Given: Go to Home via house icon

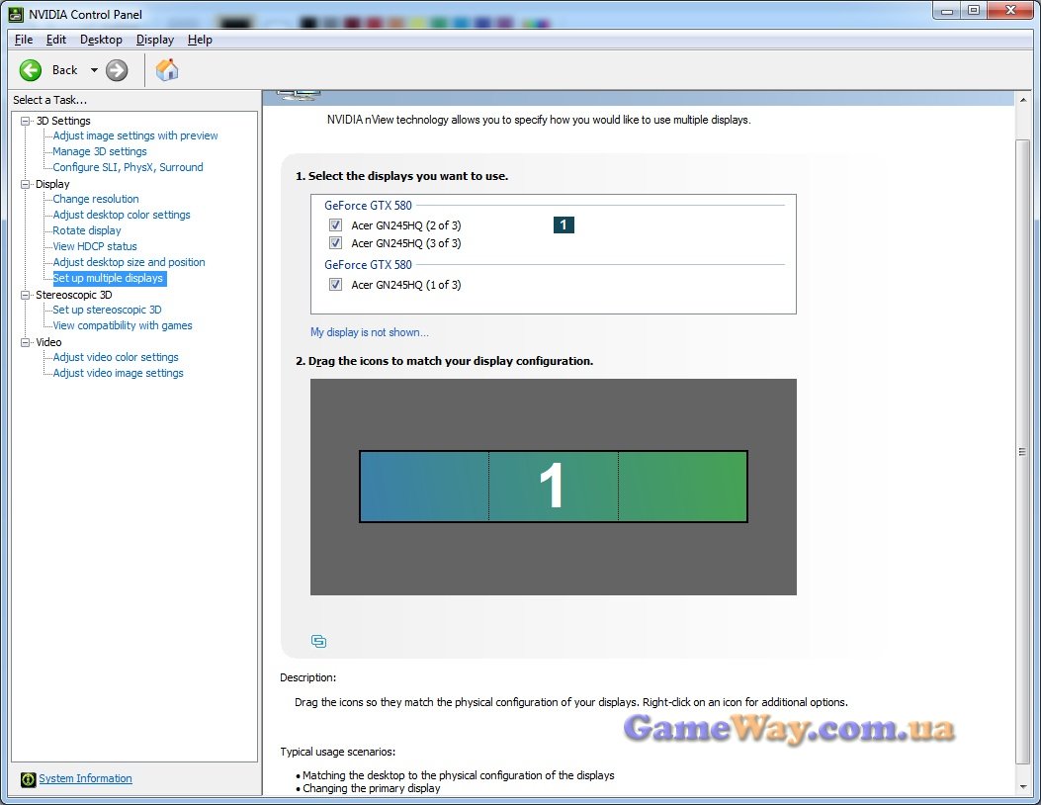Looking at the screenshot, I should [167, 70].
